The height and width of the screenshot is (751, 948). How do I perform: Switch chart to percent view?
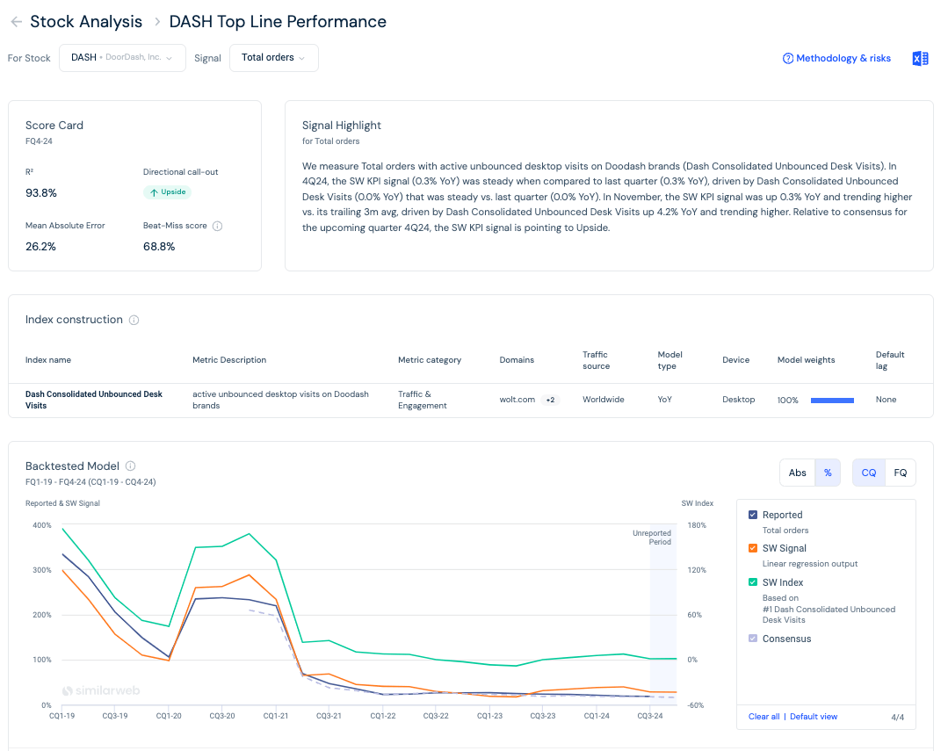pos(828,473)
